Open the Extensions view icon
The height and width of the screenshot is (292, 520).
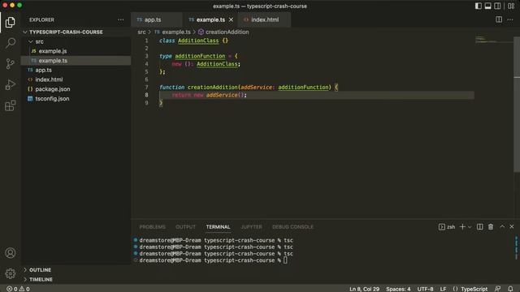11,105
